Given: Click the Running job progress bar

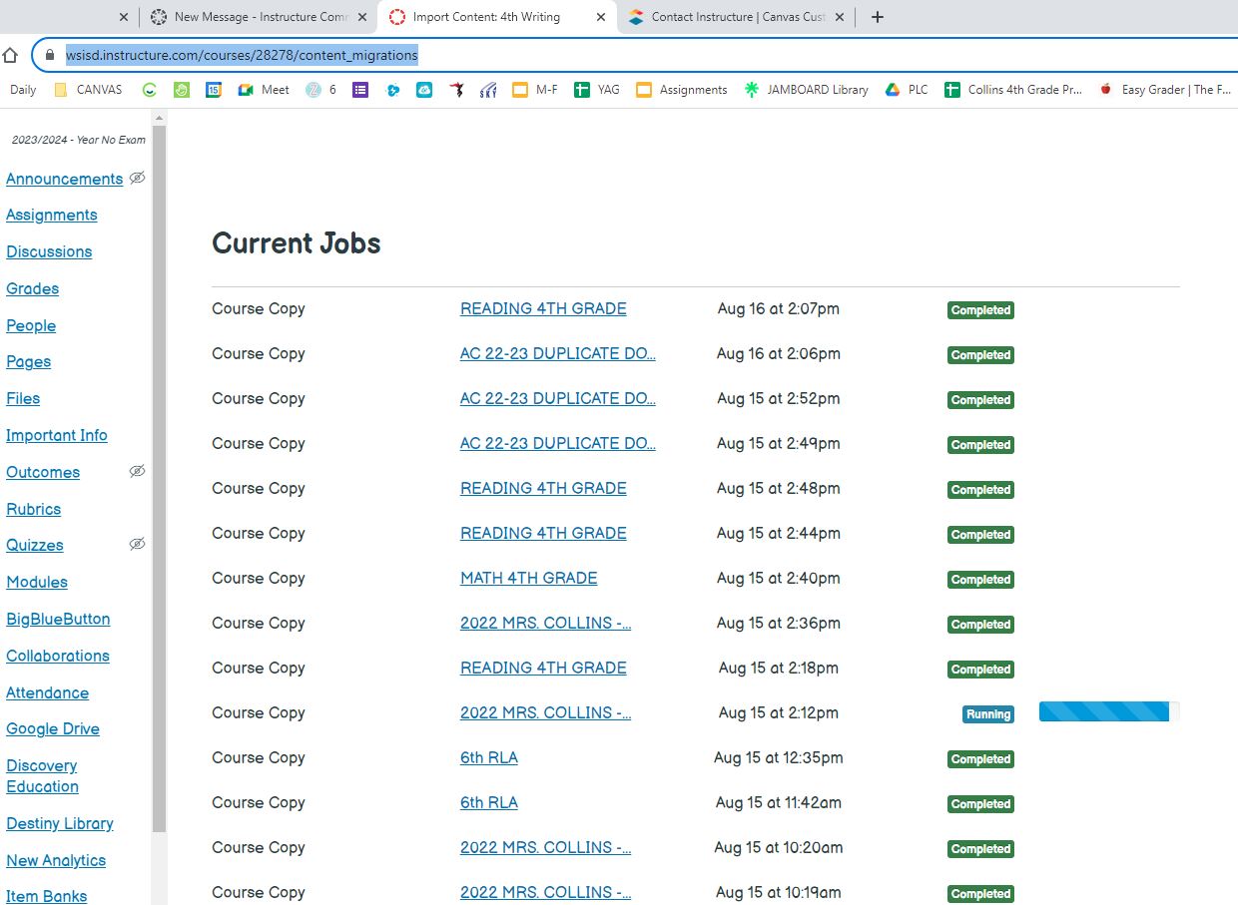Looking at the screenshot, I should coord(1103,712).
